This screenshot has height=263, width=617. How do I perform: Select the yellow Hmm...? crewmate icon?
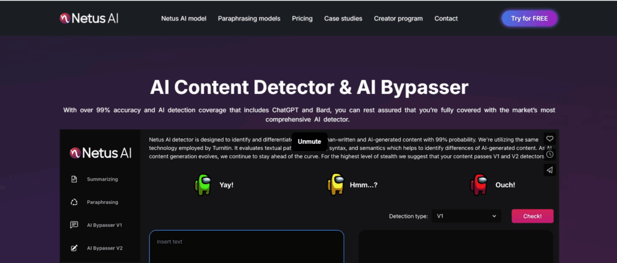pyautogui.click(x=335, y=185)
